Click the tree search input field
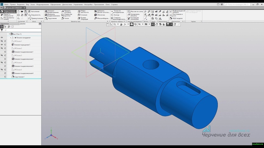The image size is (264, 148). point(22,30)
